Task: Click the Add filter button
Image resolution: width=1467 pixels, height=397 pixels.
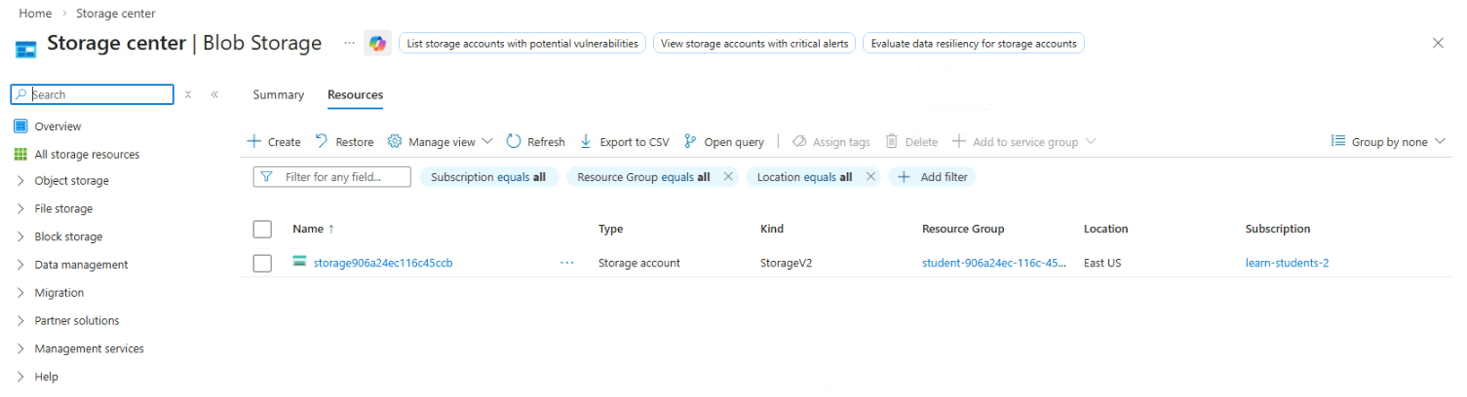Action: pyautogui.click(x=932, y=177)
